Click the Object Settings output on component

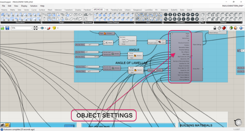coord(197,44)
